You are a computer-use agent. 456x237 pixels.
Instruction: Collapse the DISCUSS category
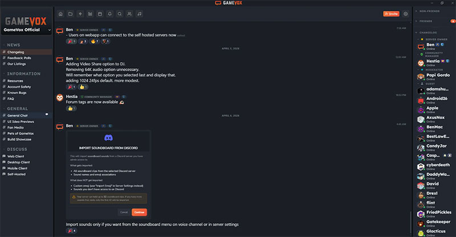click(x=17, y=149)
